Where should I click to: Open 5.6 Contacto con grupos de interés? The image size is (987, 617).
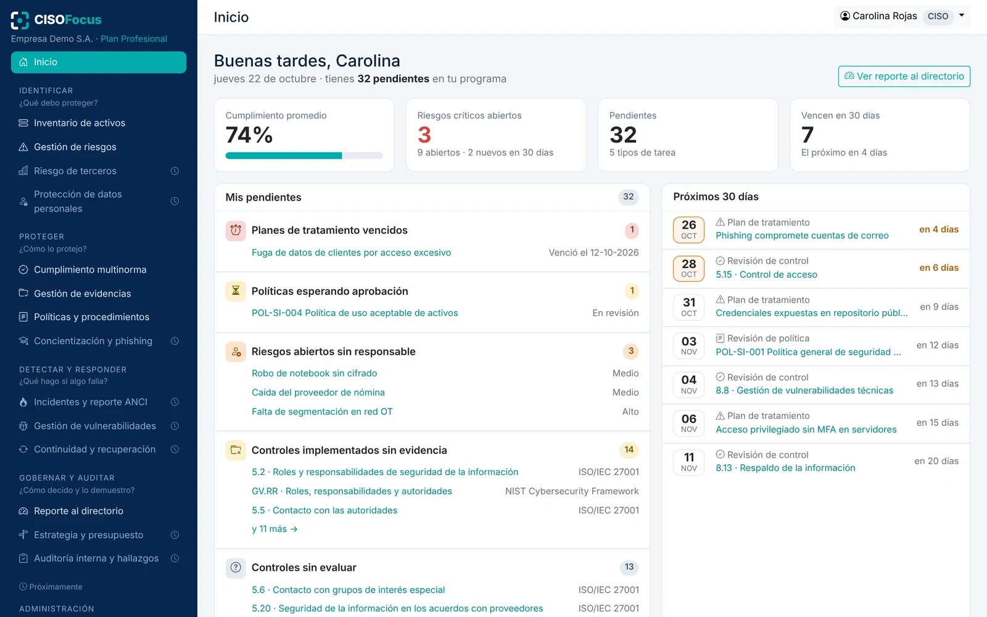pyautogui.click(x=348, y=590)
